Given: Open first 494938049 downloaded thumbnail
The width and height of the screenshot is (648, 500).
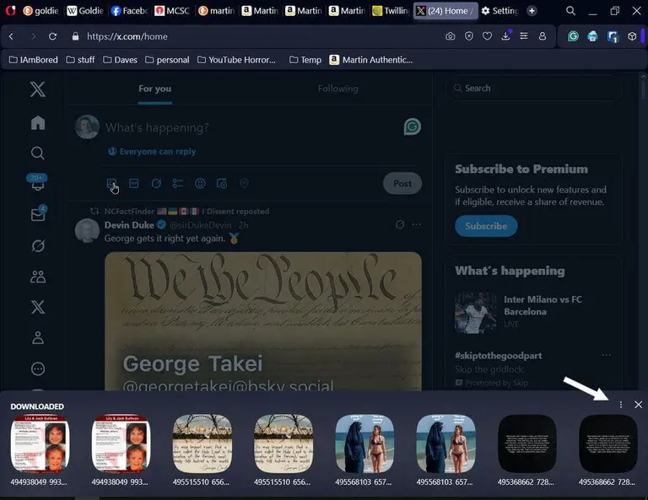Looking at the screenshot, I should 40,444.
